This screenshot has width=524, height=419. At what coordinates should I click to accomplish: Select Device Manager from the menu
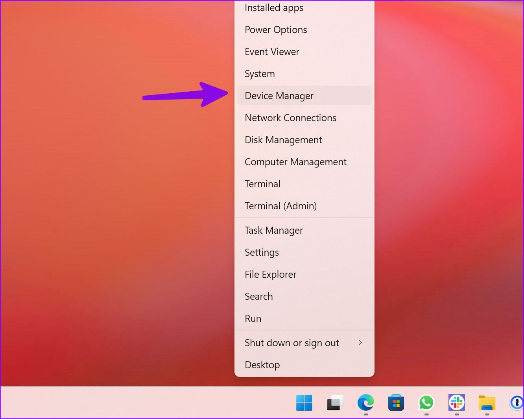[x=279, y=96]
